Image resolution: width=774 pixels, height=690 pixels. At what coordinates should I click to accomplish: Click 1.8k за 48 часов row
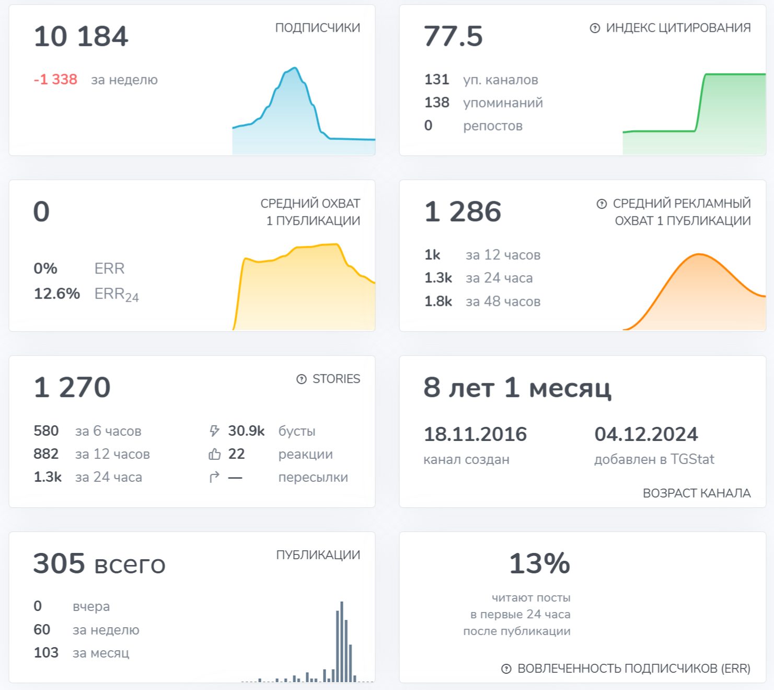tap(482, 301)
